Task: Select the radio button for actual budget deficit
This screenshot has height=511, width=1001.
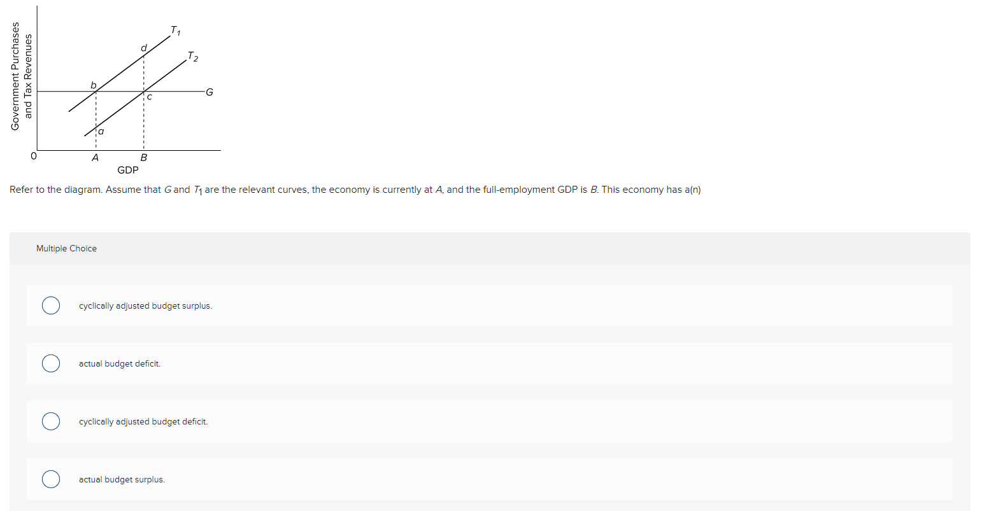Action: coord(51,363)
